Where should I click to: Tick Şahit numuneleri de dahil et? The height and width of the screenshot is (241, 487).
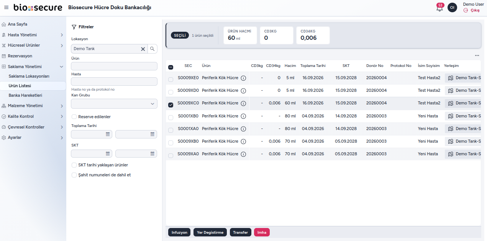point(74,175)
